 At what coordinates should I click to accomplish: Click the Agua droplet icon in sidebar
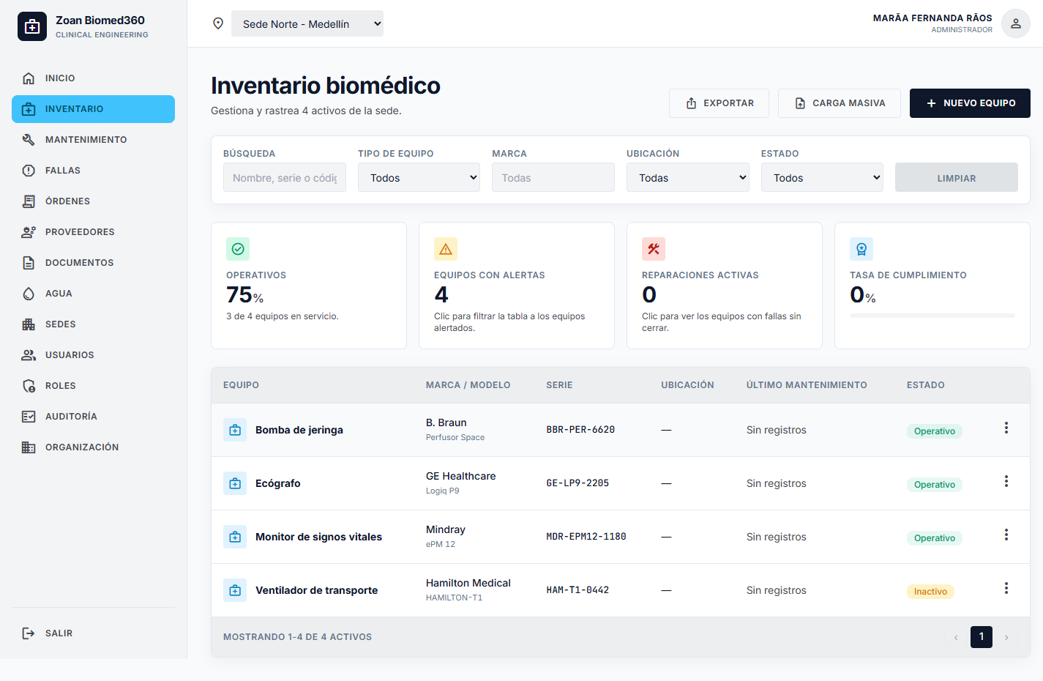(x=29, y=294)
